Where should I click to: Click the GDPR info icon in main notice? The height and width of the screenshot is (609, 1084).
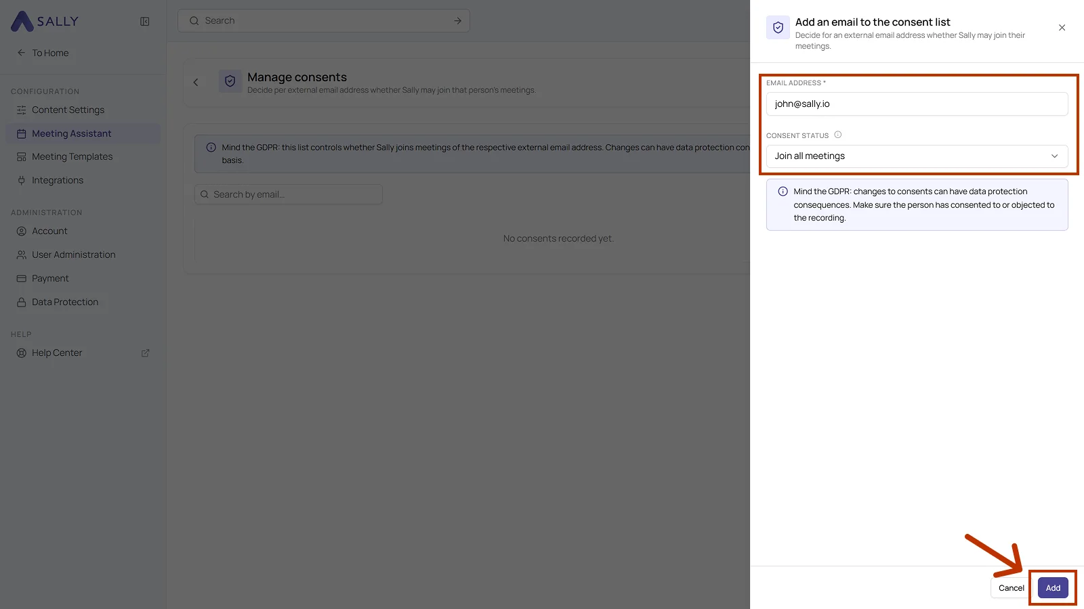pyautogui.click(x=211, y=148)
